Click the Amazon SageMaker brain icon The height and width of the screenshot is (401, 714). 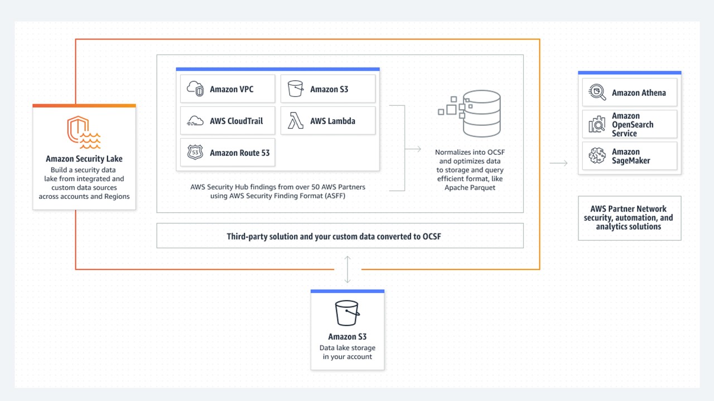tap(597, 156)
